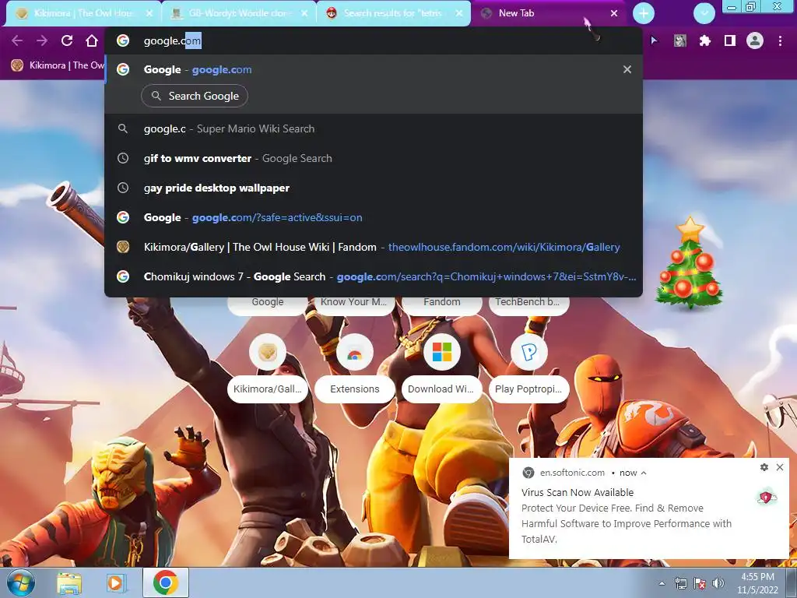Viewport: 797px width, 598px height.
Task: Click Virus Scan Now Available notification title
Action: tap(578, 492)
